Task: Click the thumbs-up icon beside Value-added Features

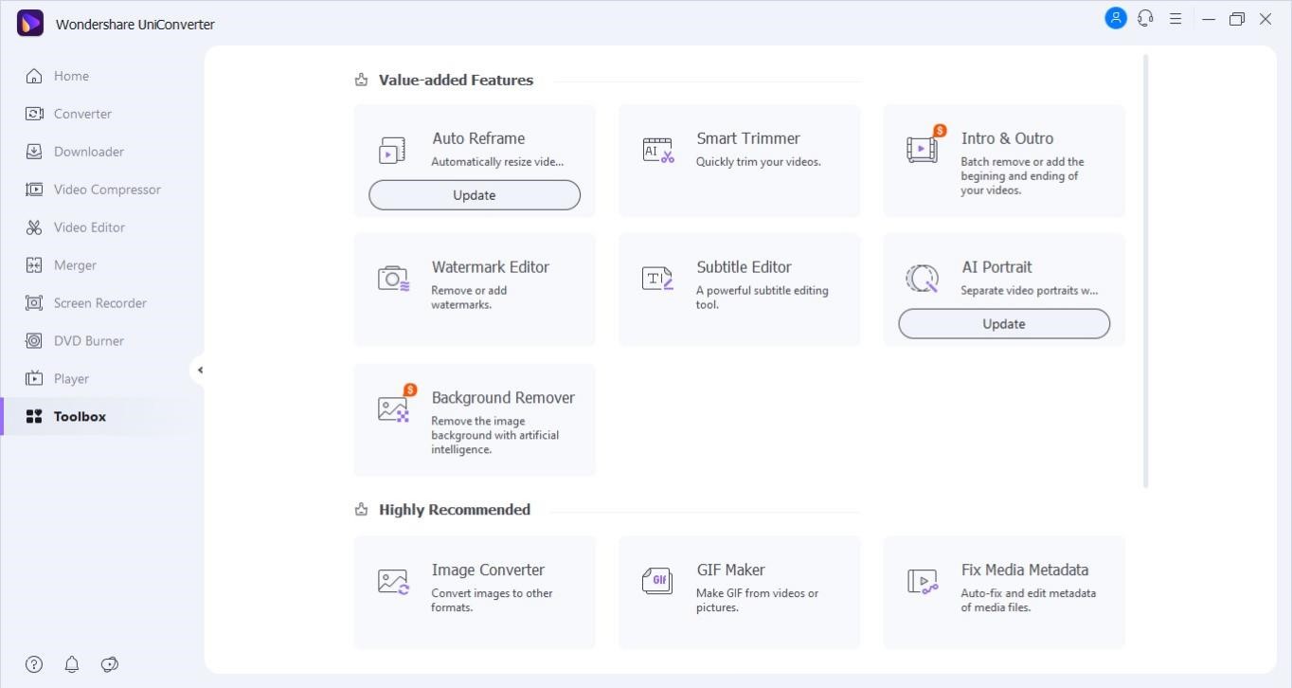Action: click(x=361, y=81)
